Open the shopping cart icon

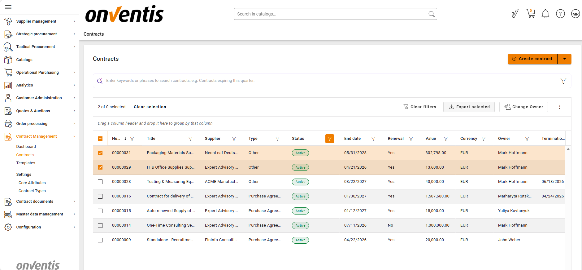(x=530, y=14)
